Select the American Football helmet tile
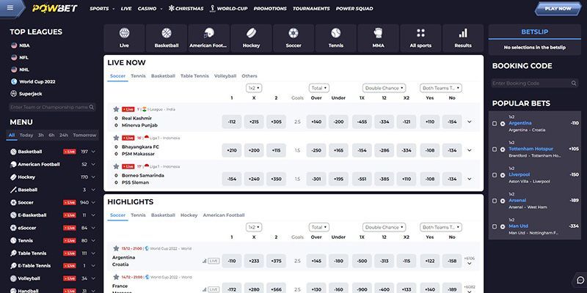Image resolution: width=587 pixels, height=293 pixels. coord(209,37)
